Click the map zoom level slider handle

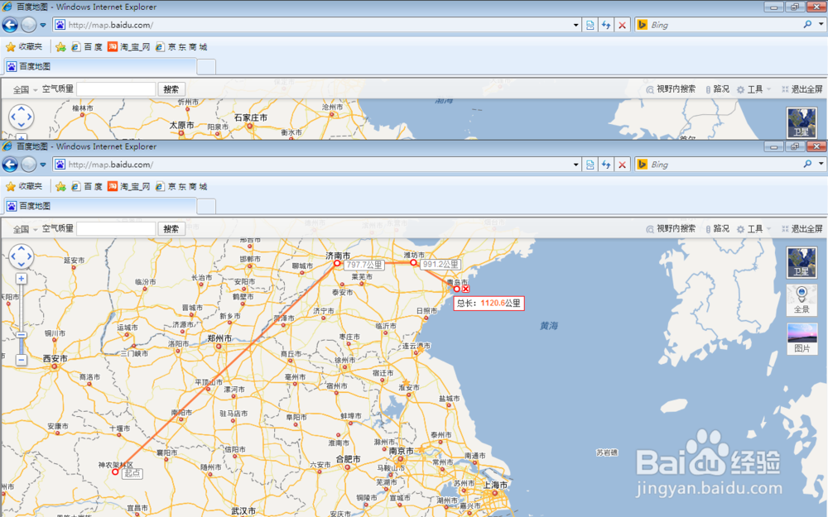22,335
